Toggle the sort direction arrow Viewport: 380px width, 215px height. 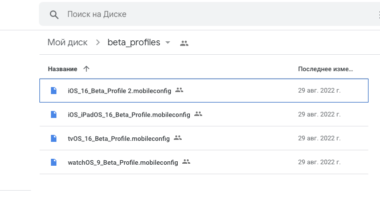tap(86, 69)
